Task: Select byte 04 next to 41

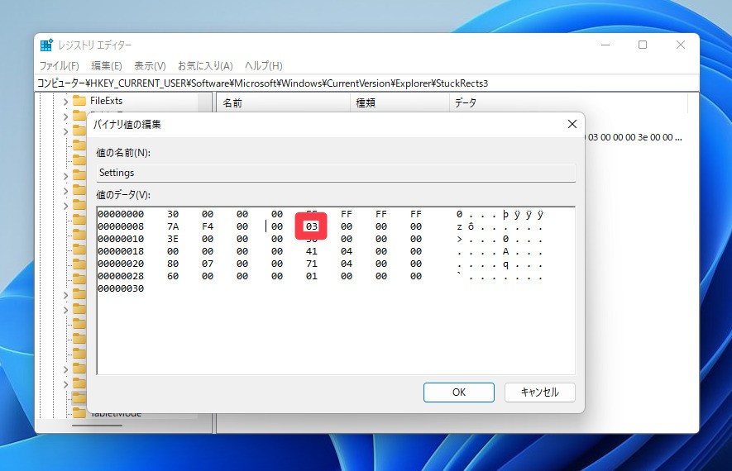Action: click(347, 251)
